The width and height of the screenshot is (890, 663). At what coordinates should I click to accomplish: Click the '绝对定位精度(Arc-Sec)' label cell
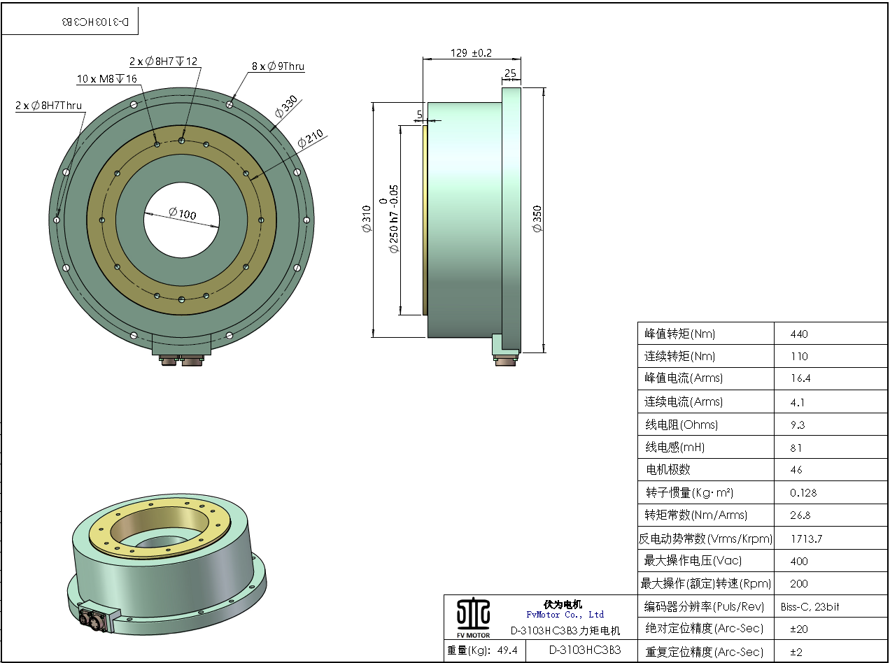pos(706,629)
